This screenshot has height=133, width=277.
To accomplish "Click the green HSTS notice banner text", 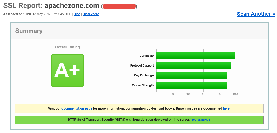I will 129,120.
